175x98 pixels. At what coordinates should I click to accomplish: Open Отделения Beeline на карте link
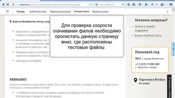click(x=152, y=81)
